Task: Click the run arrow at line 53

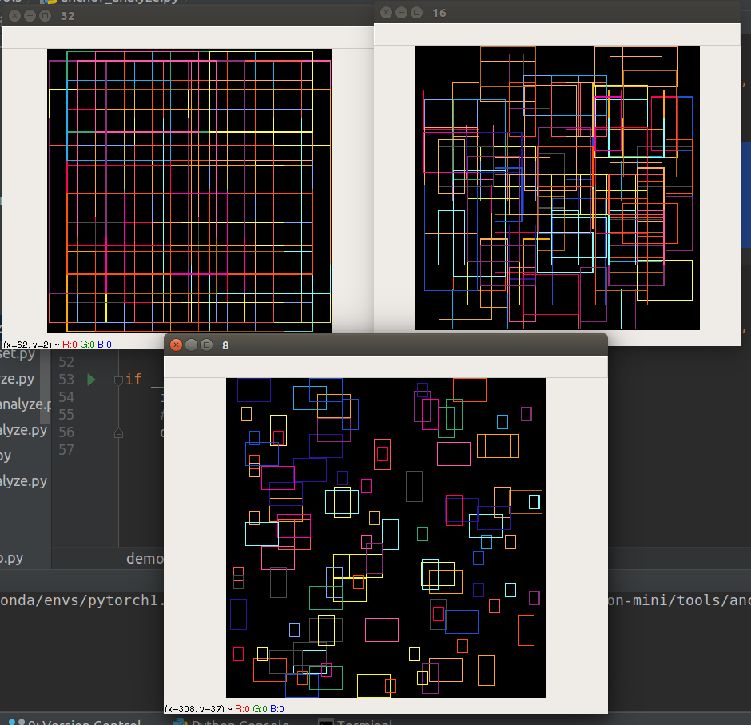Action: click(91, 380)
